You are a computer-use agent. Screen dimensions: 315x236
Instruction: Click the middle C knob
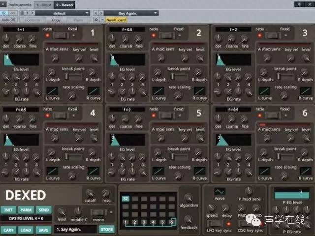[78, 212]
